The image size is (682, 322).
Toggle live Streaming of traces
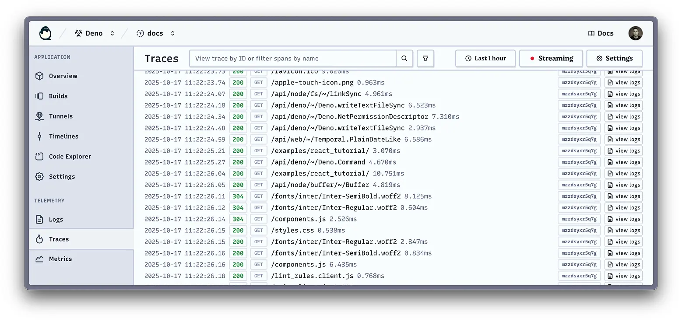point(551,58)
